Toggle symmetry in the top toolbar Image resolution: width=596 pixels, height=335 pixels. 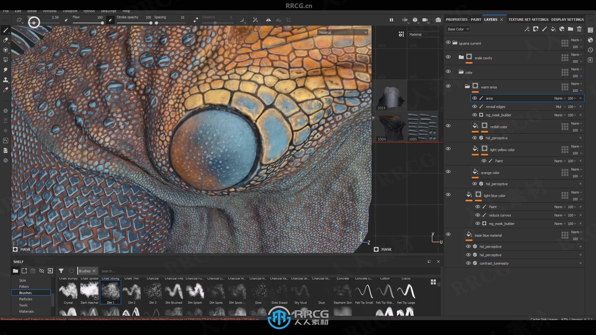(269, 20)
